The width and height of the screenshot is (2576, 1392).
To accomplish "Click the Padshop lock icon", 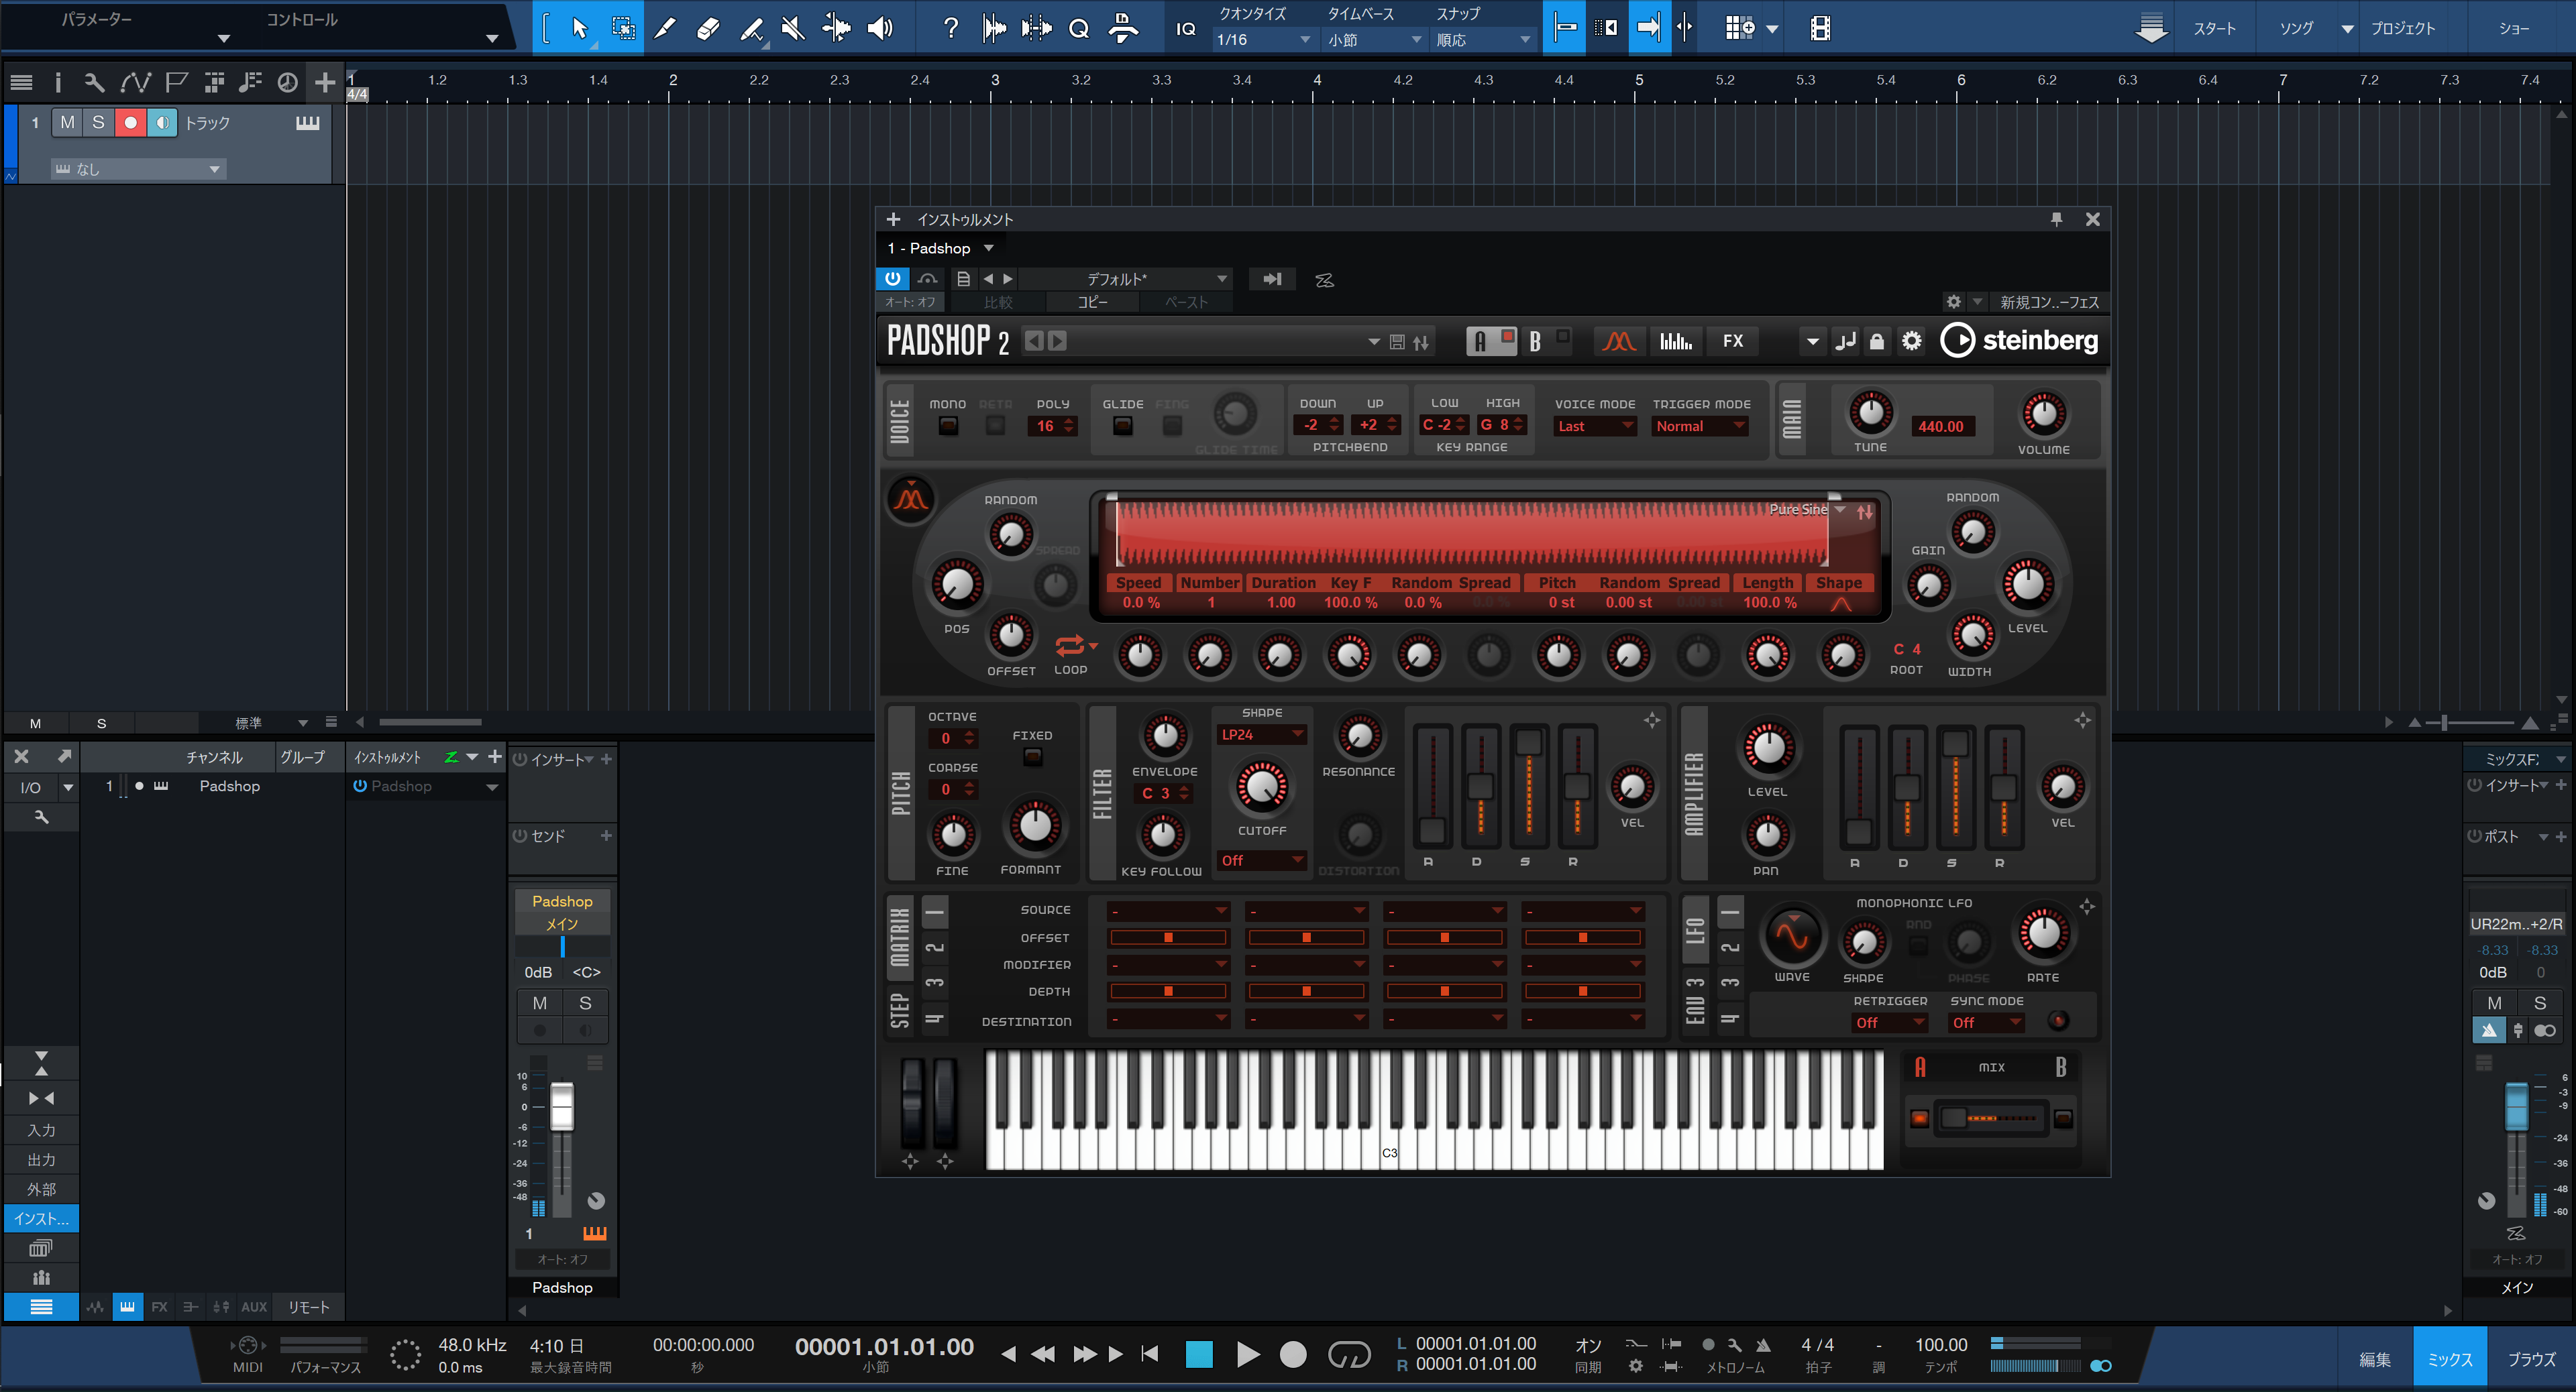I will coord(1877,342).
